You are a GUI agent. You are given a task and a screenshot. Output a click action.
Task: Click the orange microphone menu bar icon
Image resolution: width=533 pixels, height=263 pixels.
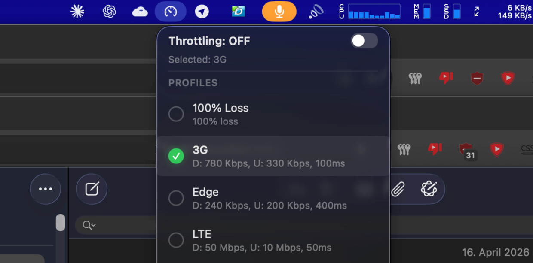coord(279,12)
